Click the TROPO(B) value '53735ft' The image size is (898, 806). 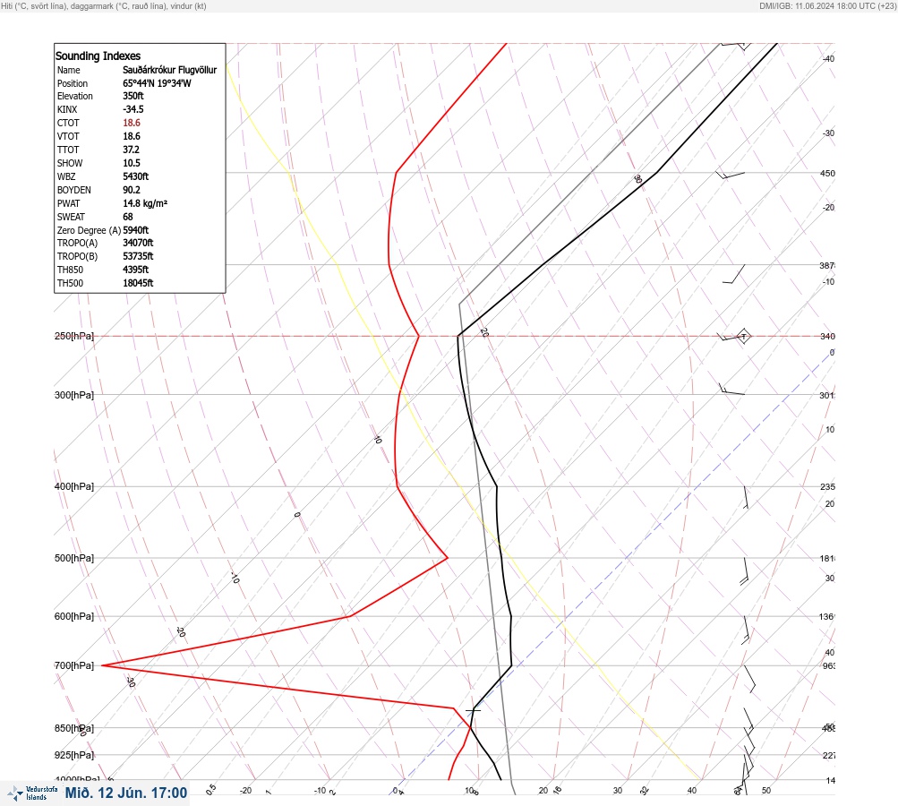(x=138, y=256)
